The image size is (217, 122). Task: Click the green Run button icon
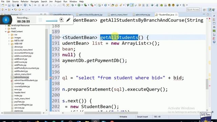[79, 5]
